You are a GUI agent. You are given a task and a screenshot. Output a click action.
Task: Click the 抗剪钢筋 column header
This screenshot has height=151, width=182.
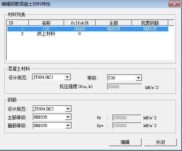coord(150,23)
